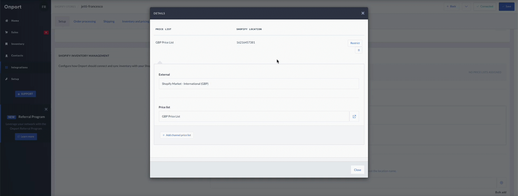Click the SHOPIFY LOCATION column header
The height and width of the screenshot is (196, 518).
tap(249, 29)
